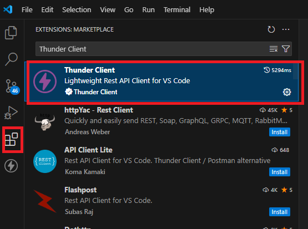This screenshot has height=229, width=308.
Task: Click the API Client Lite REST logo
Action: point(45,161)
